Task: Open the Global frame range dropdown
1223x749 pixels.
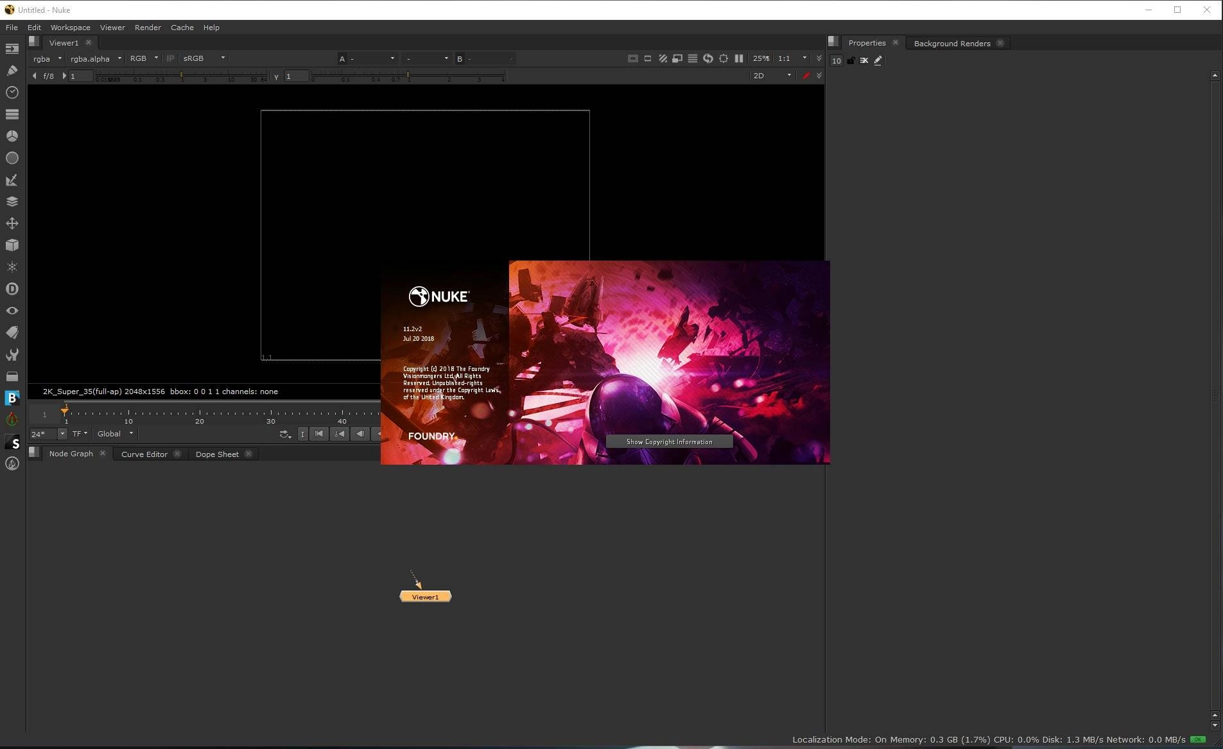Action: (115, 434)
